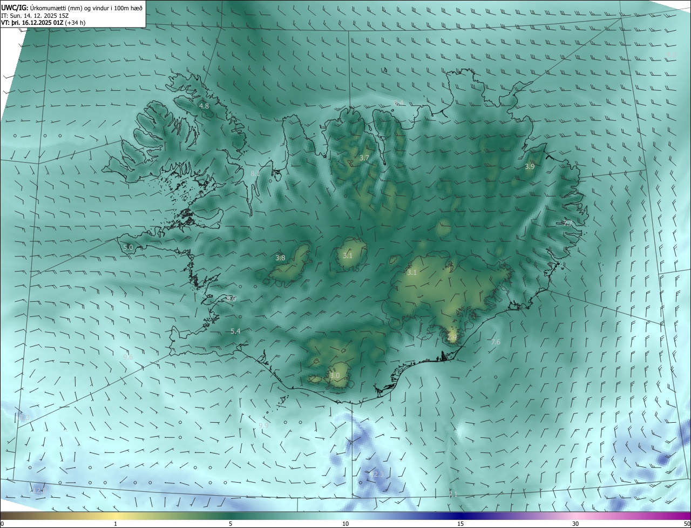Click the faint 8.1 map value
Viewport: 691px width, 528px height.
coord(255,174)
